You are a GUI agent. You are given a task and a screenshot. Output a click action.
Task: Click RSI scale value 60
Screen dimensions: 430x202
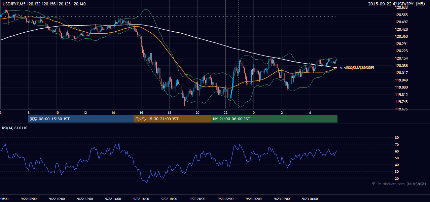(397, 151)
